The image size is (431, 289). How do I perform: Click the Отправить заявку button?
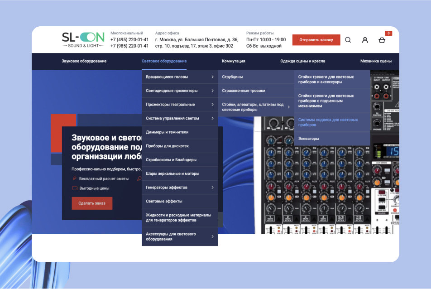coord(316,40)
